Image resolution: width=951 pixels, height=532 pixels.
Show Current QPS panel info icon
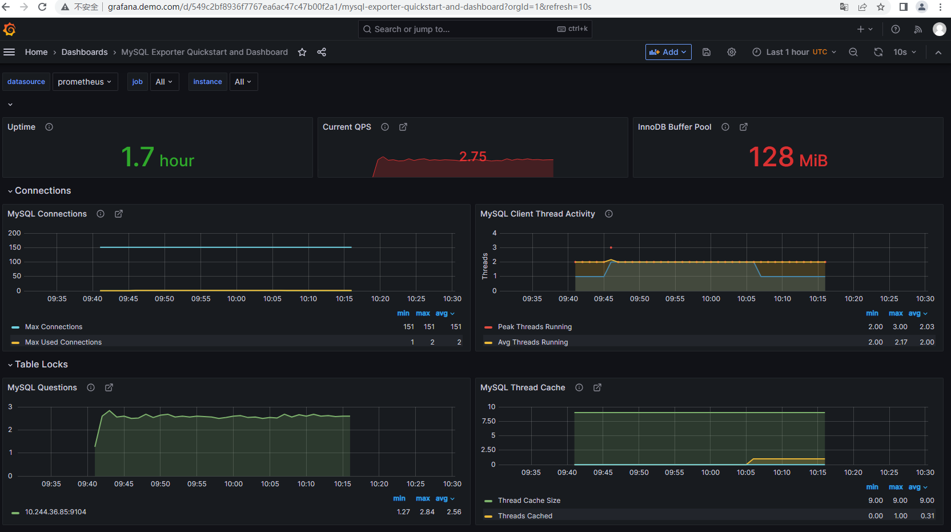click(x=385, y=127)
